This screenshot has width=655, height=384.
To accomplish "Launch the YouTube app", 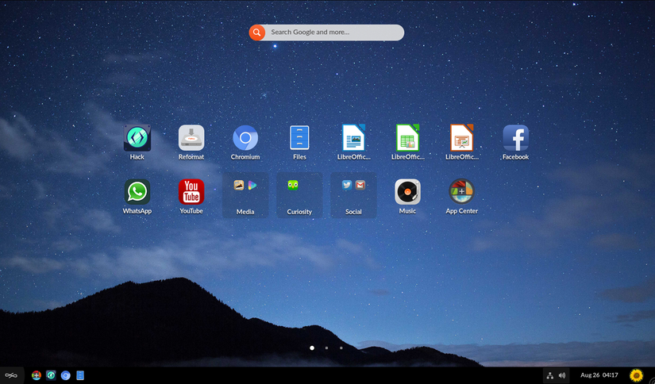I will 191,192.
